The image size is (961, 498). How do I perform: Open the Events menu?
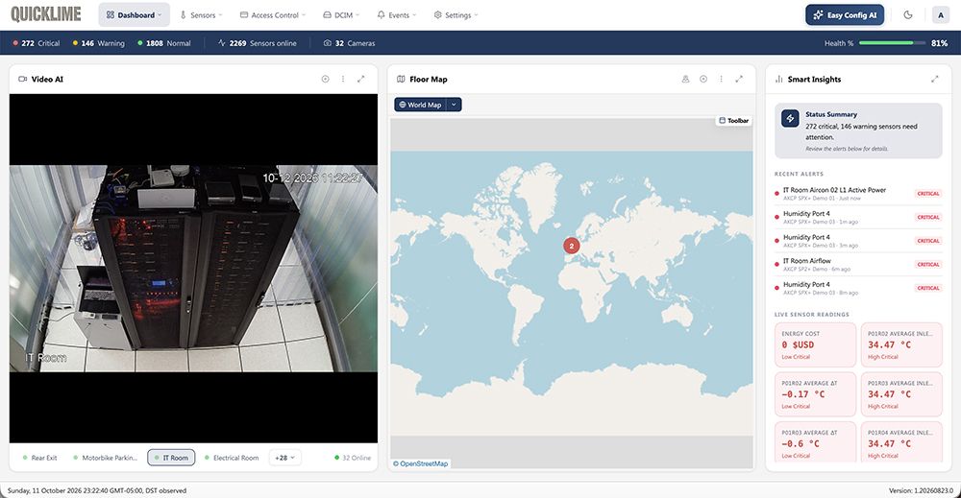397,14
